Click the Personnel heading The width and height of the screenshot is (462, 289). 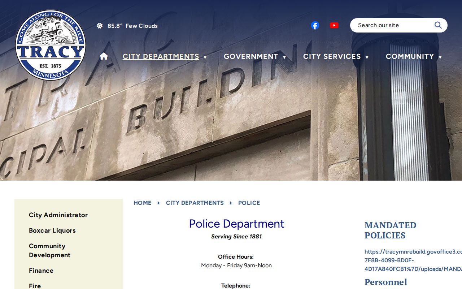coord(386,282)
